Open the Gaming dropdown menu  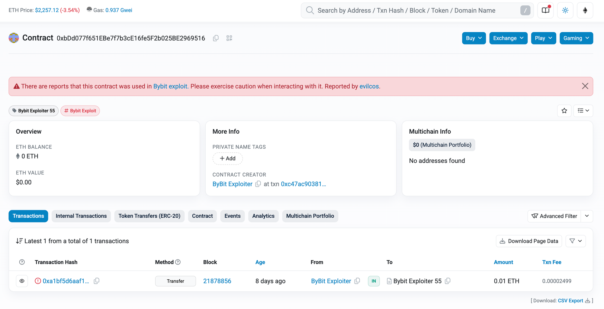click(576, 38)
